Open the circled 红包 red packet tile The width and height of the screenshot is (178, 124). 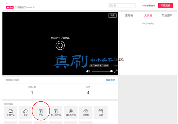click(x=41, y=113)
